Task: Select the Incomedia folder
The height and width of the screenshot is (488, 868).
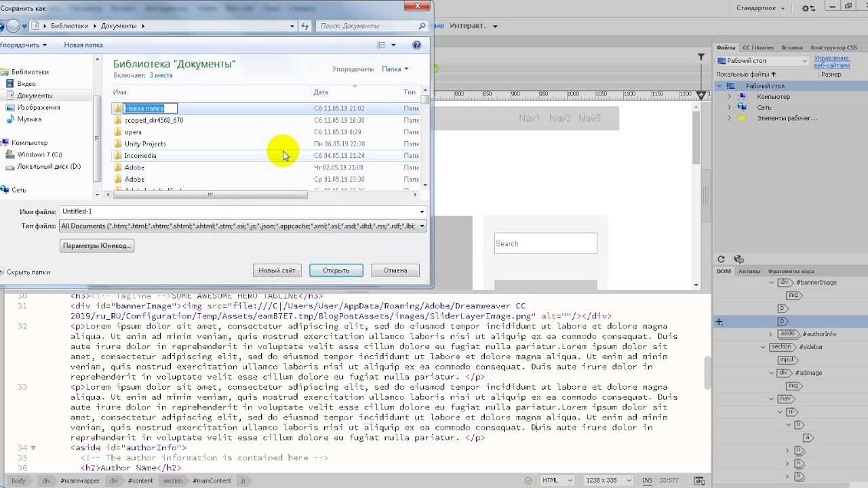Action: tap(140, 155)
